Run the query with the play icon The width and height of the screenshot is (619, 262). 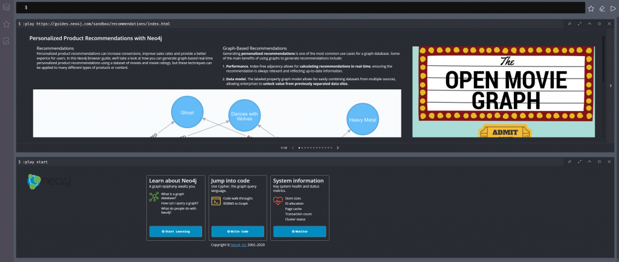(x=613, y=8)
